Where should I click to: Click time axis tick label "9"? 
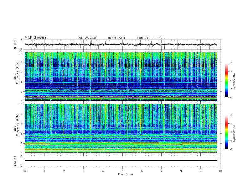(x=200, y=171)
